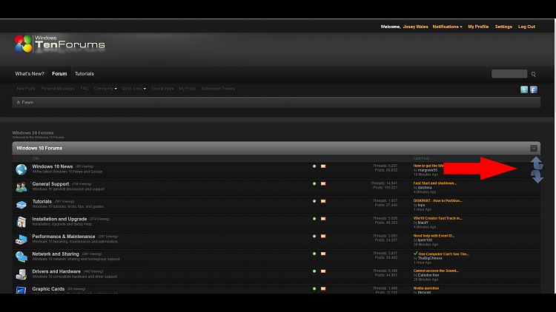Open the Graphic Cards forum
Screen dimensions: 556x312
pyautogui.click(x=48, y=289)
